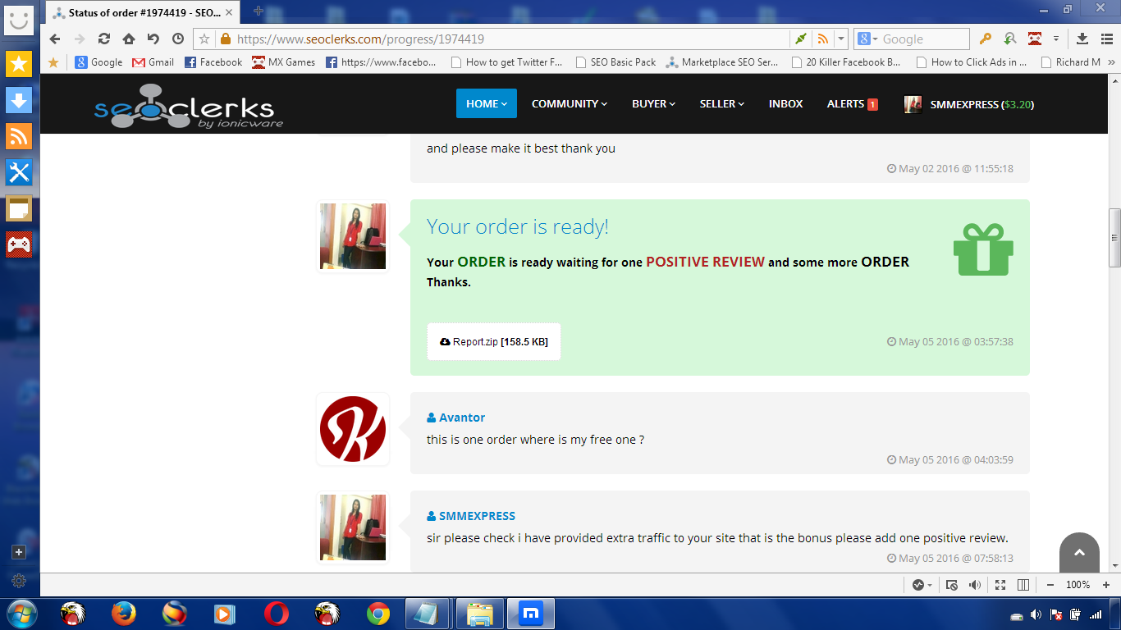
Task: Click the green gift box icon
Action: (x=983, y=249)
